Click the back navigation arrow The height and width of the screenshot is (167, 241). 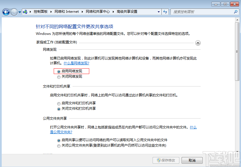[x=6, y=12]
